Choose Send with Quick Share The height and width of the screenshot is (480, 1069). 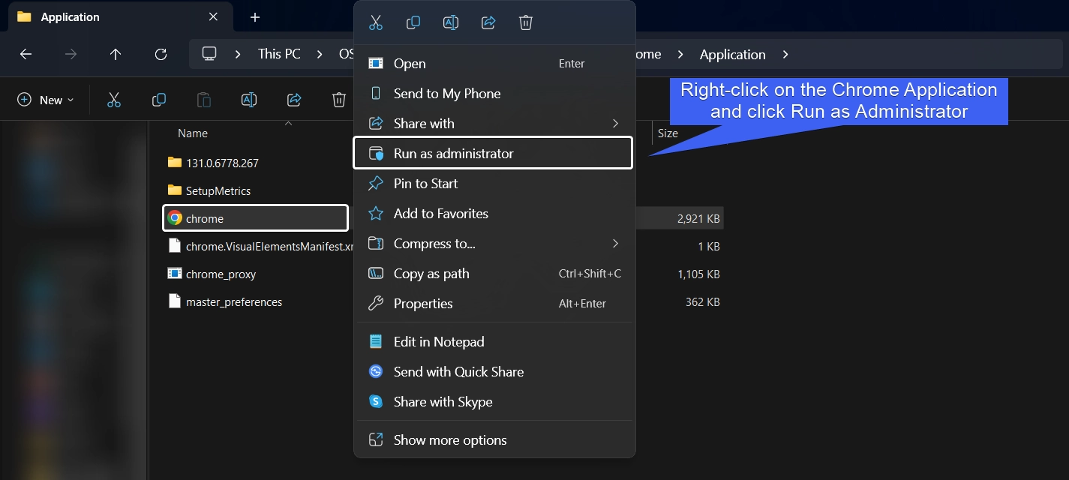pyautogui.click(x=494, y=372)
